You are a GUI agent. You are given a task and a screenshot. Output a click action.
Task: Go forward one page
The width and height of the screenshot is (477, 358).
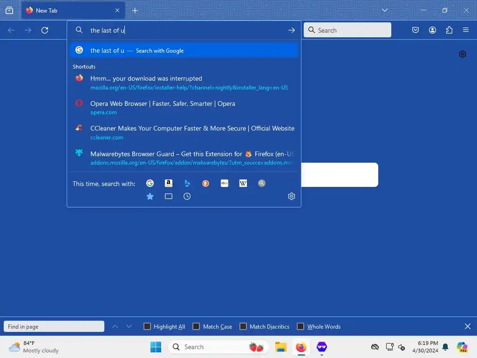point(28,30)
